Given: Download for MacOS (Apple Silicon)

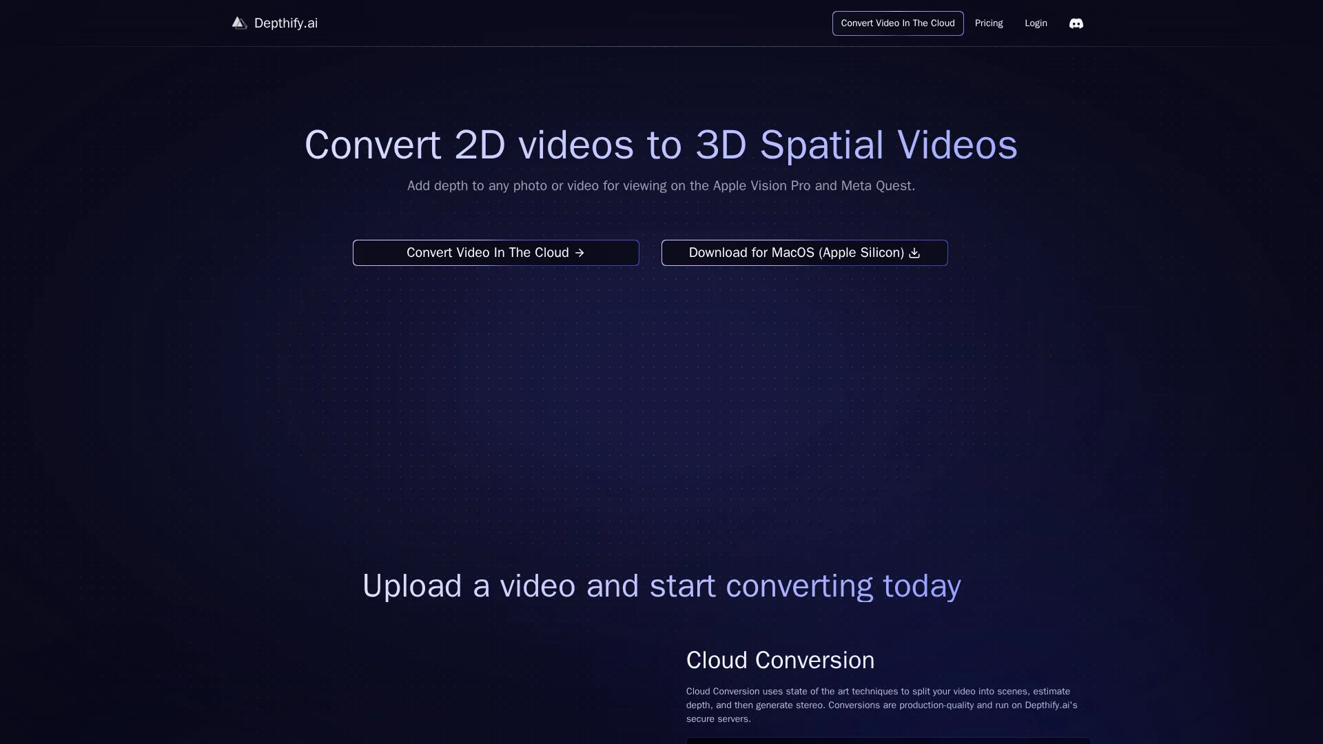Looking at the screenshot, I should [x=796, y=253].
